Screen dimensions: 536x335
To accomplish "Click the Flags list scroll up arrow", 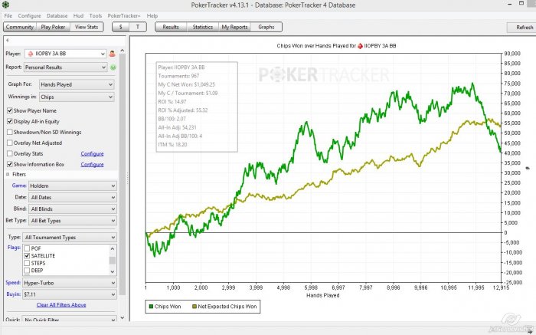I will pyautogui.click(x=112, y=248).
